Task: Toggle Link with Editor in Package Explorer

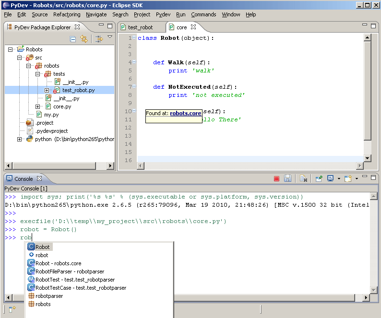Action: tap(84, 39)
